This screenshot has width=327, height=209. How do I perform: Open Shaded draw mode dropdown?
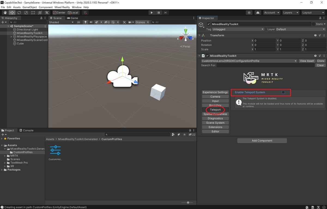pyautogui.click(x=61, y=22)
